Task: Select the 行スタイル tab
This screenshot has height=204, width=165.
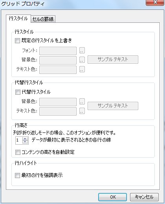Action: [x=18, y=18]
